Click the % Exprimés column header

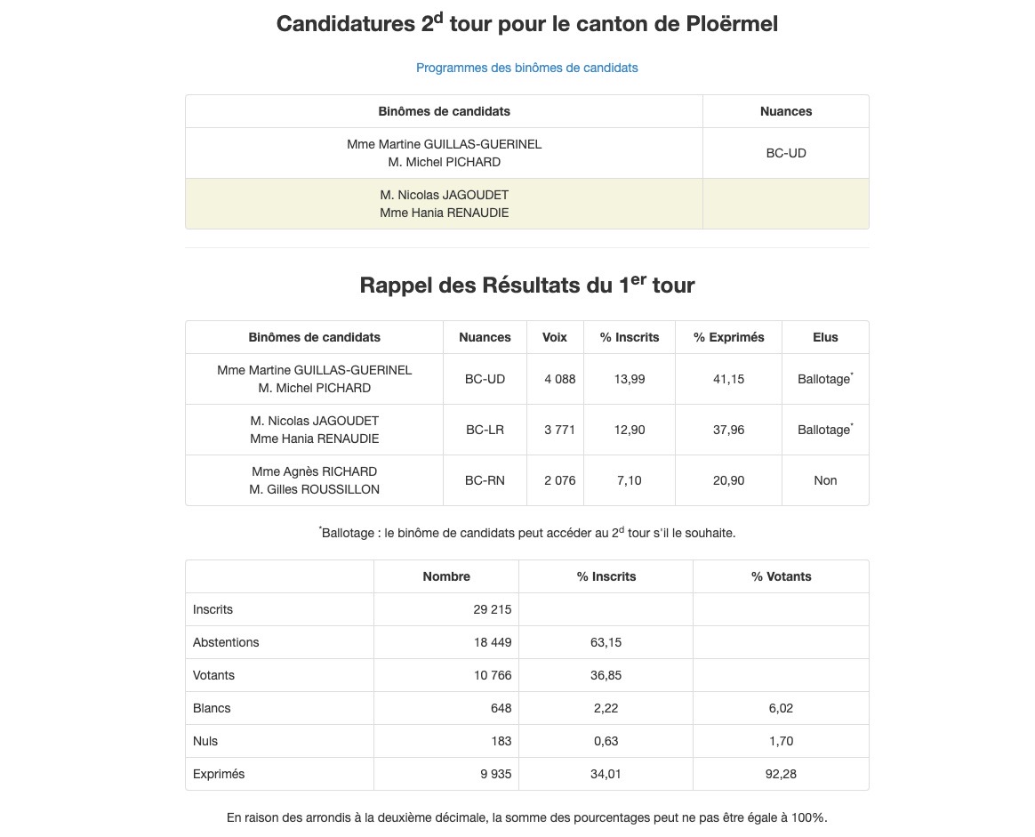tap(728, 337)
